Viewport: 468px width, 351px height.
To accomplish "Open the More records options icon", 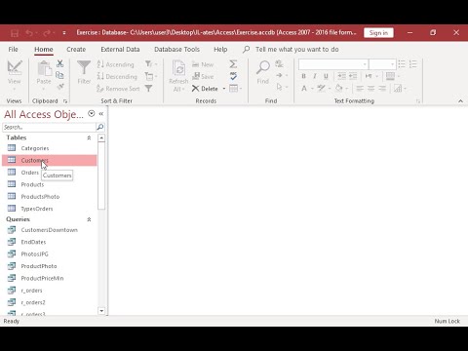I will coord(236,89).
